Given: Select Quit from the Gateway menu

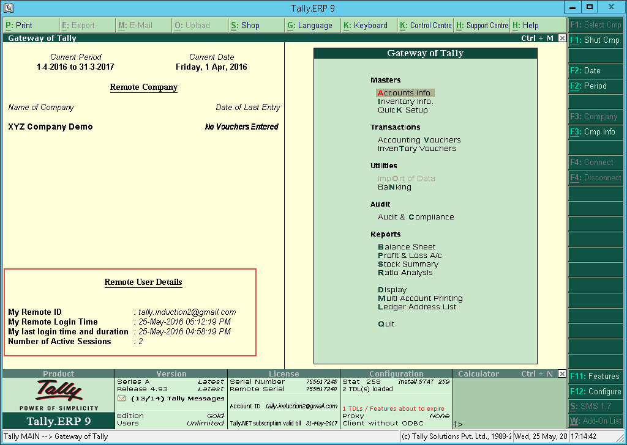Looking at the screenshot, I should coord(386,323).
